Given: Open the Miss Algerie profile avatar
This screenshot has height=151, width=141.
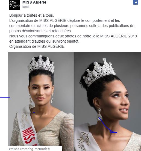Looking at the screenshot, I should [x=15, y=5].
